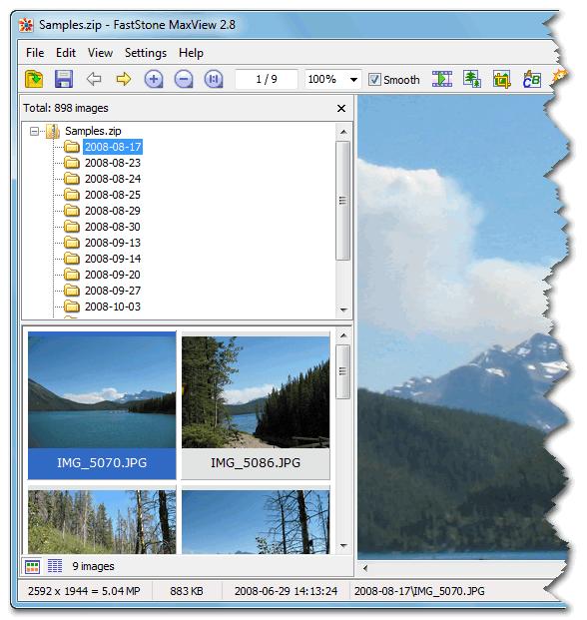Zoom in with the plus magnifier icon
Viewport: 587px width, 620px height.
coord(154,79)
